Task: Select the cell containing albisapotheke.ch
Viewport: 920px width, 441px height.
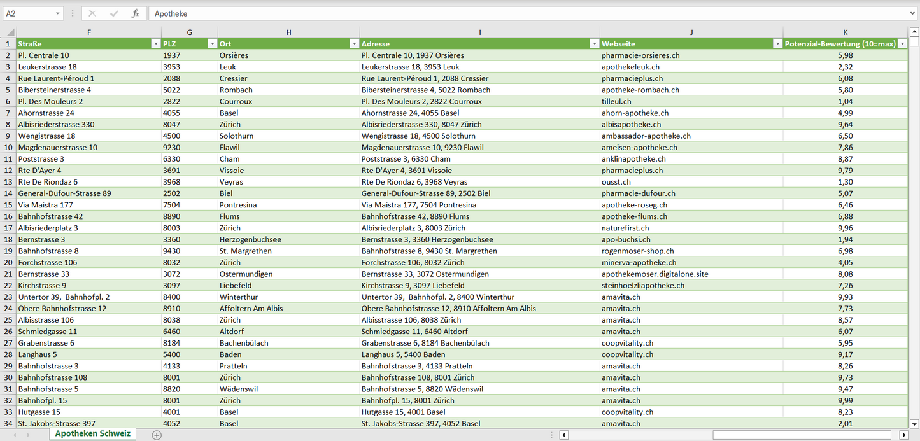Action: click(691, 124)
